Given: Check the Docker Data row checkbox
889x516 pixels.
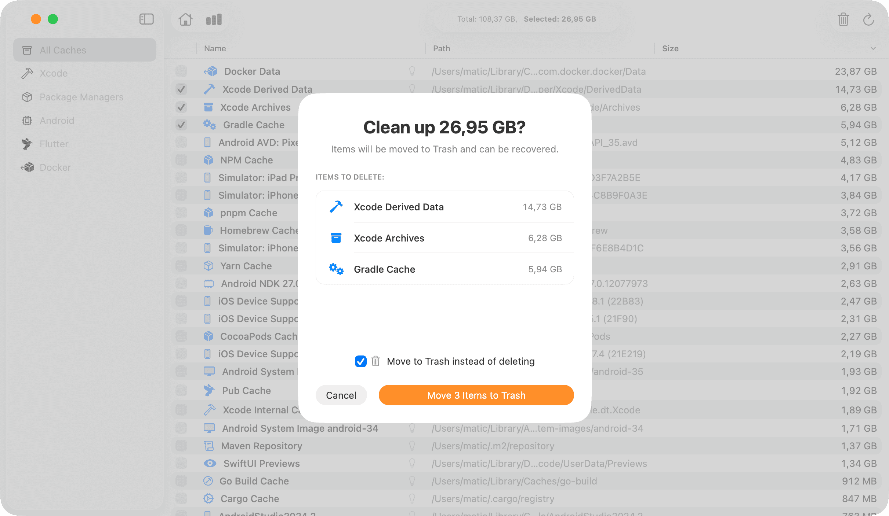Looking at the screenshot, I should pos(181,71).
